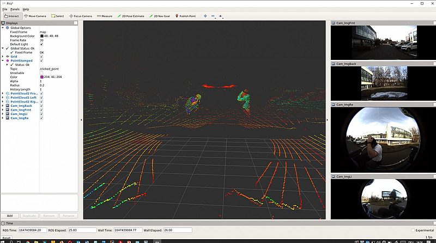Open the Background Color swatch
Image resolution: width=436 pixels, height=243 pixels.
click(42, 36)
